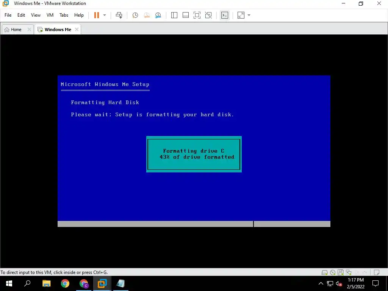Toggle the console view icon
Viewport: 388px width, 291px height.
point(224,15)
